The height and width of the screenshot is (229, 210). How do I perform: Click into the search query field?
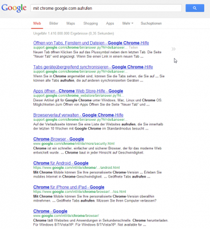(x=106, y=8)
